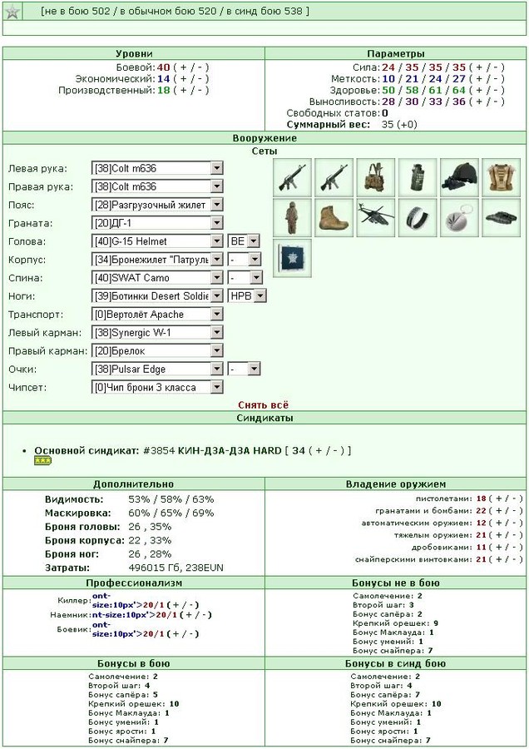Open the Ноги boots dropdown

pyautogui.click(x=156, y=296)
